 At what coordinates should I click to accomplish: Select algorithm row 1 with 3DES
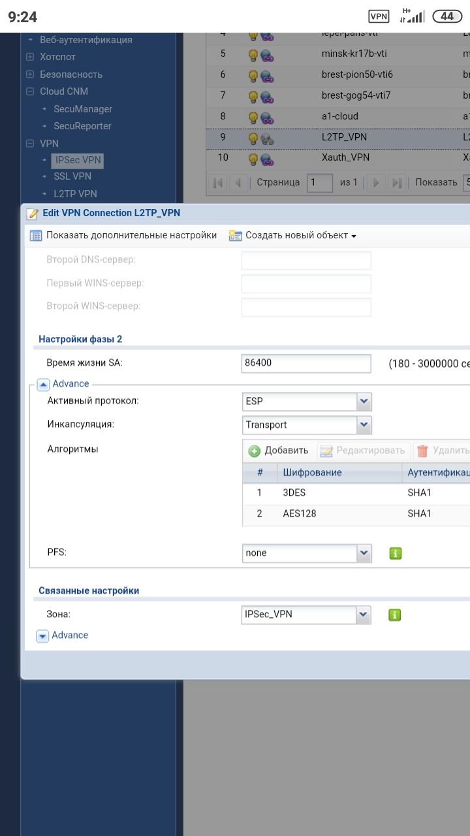[356, 493]
